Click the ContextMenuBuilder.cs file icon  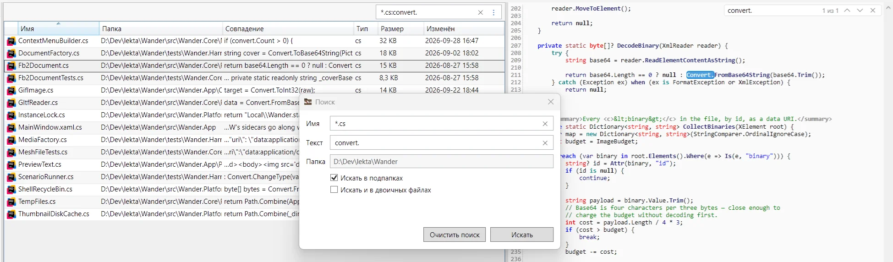[11, 41]
